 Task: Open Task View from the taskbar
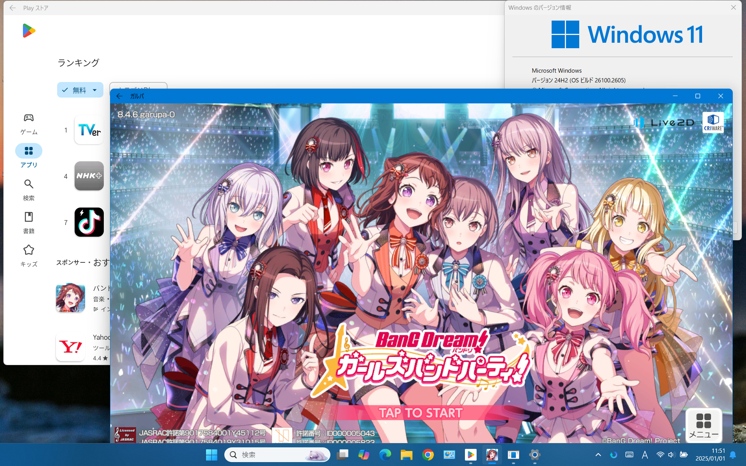342,455
